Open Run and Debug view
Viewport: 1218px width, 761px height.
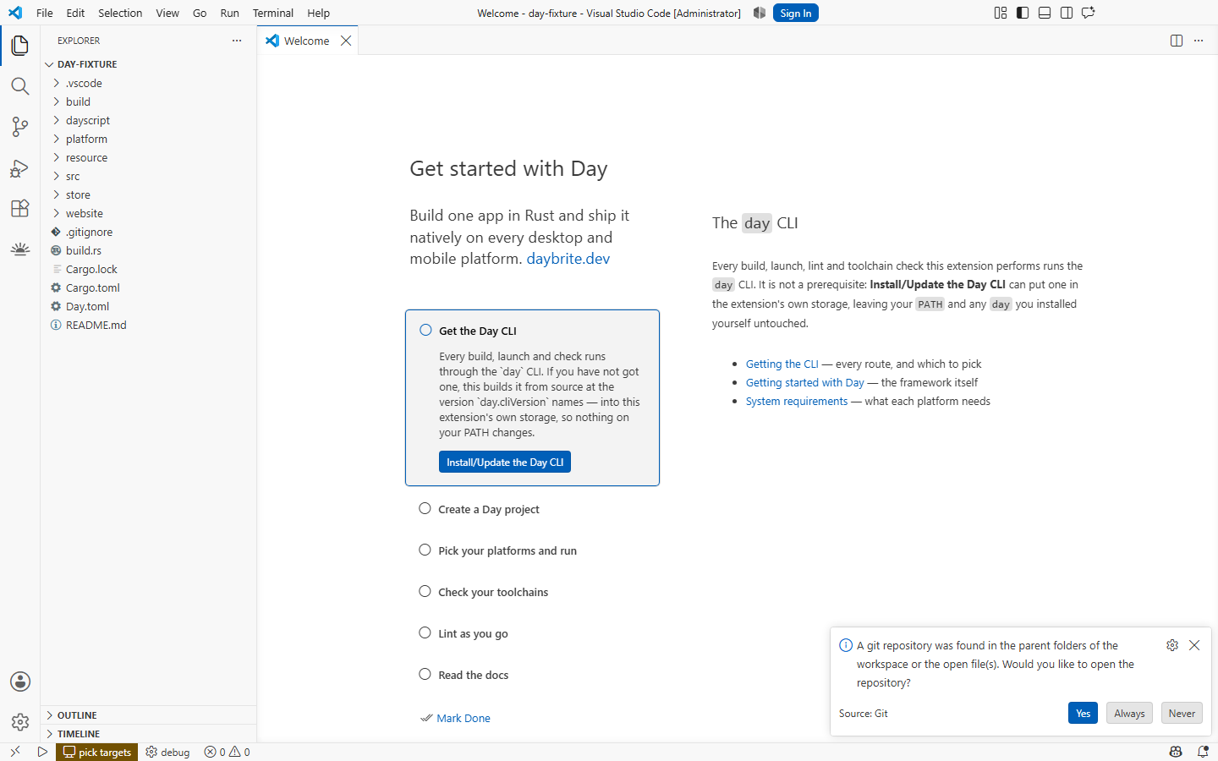20,167
